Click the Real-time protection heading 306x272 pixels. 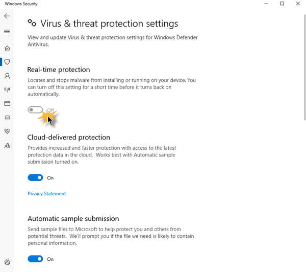[x=59, y=70]
